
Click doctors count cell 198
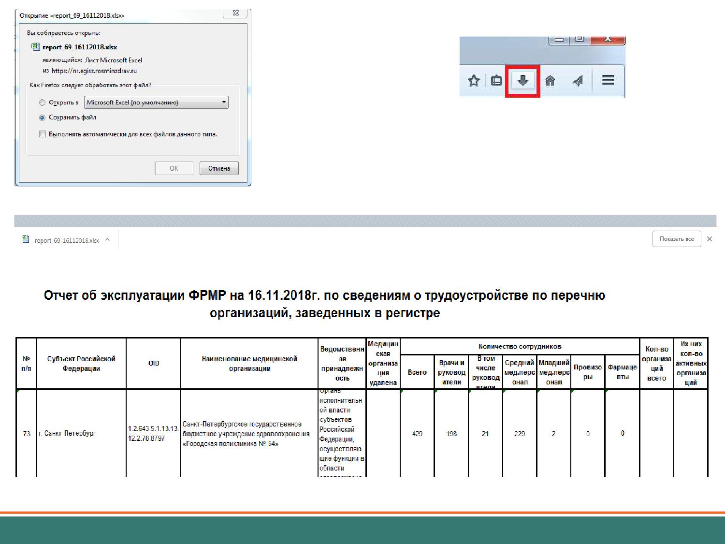451,434
